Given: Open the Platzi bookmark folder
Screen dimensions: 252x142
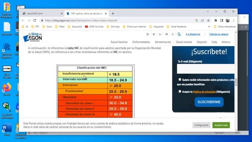Looking at the screenshot, I should pos(60,26).
